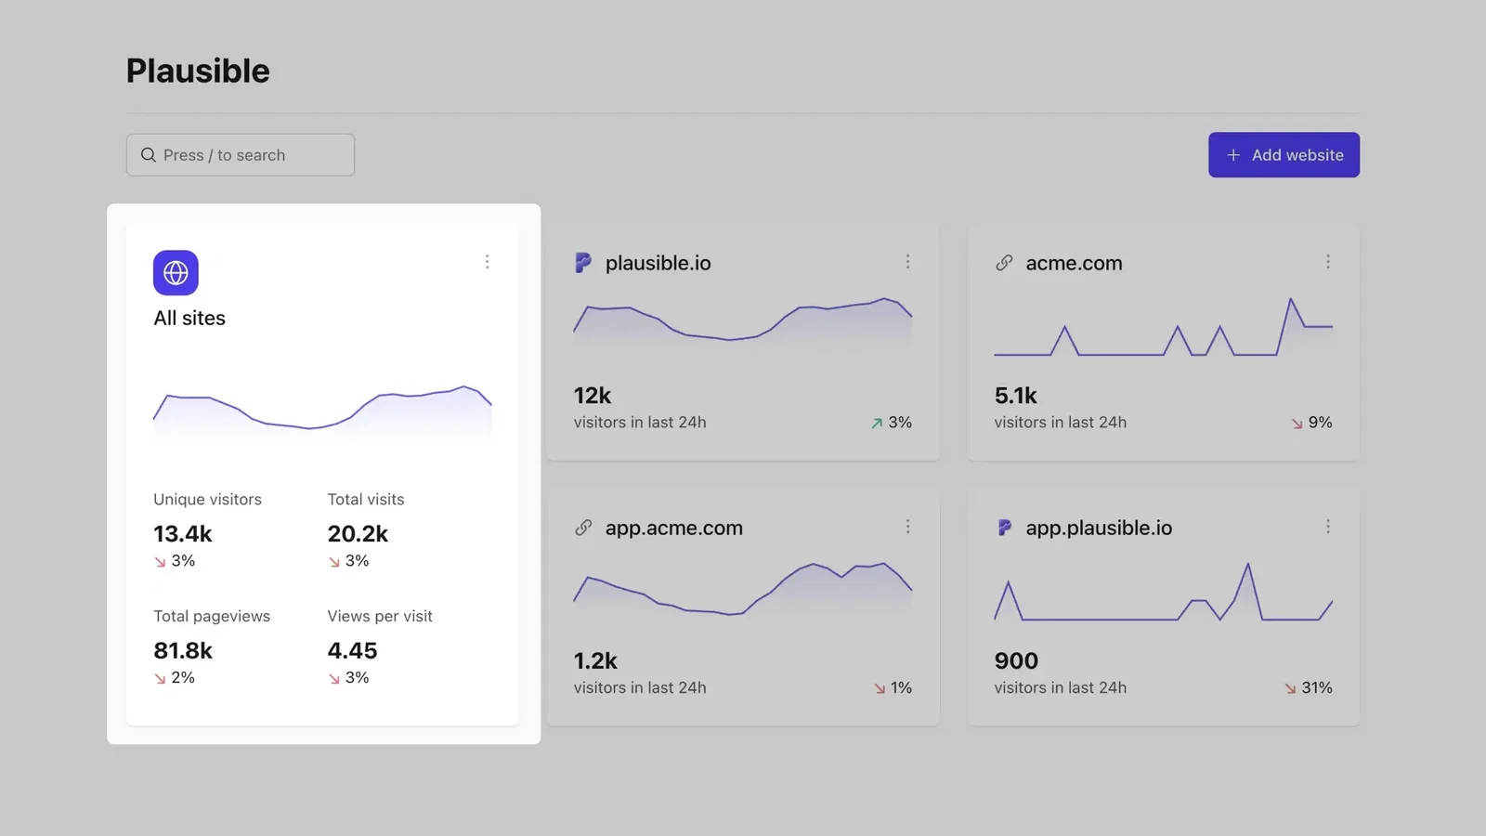Click the red decline arrow next to 31%
This screenshot has width=1486, height=836.
[x=1289, y=687]
